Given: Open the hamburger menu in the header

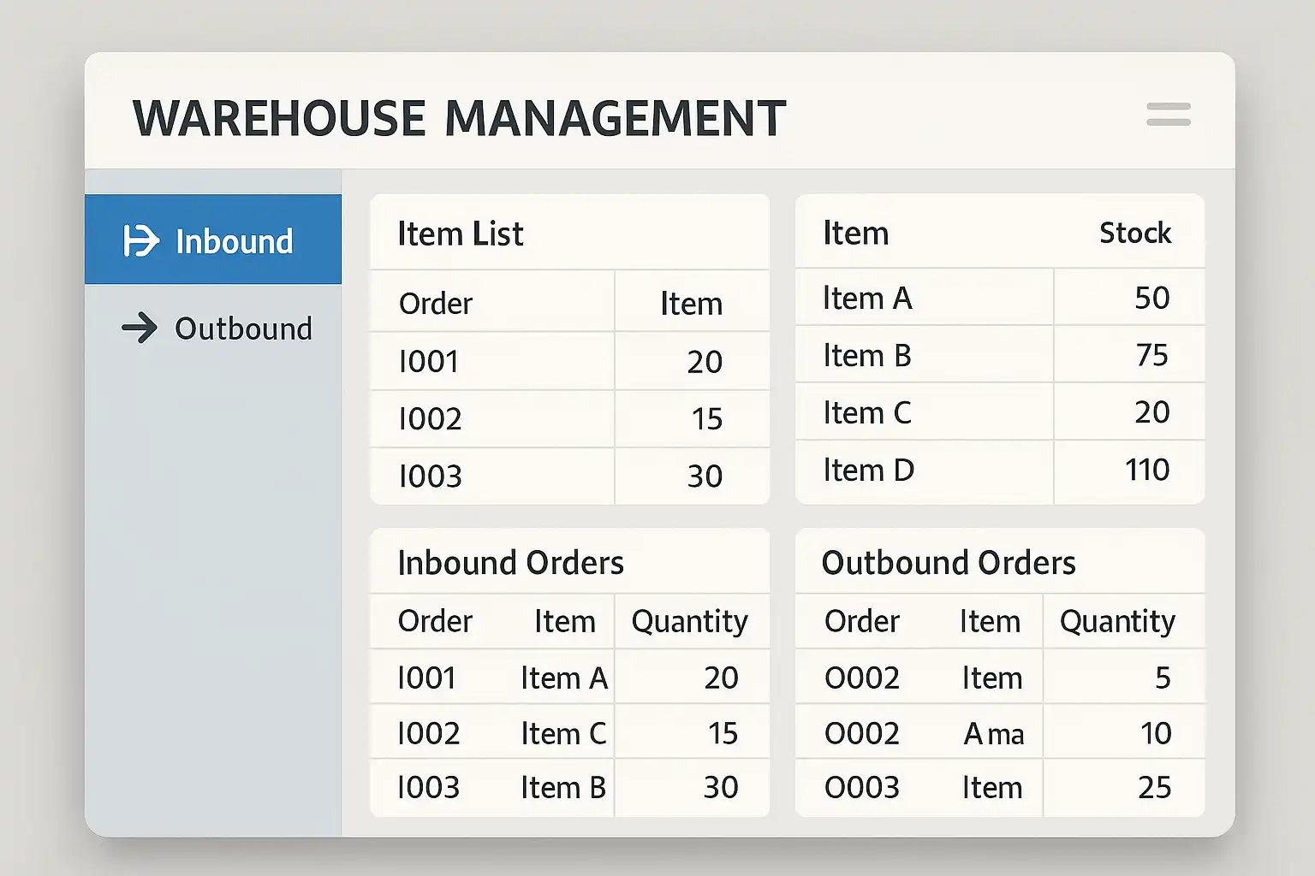Looking at the screenshot, I should [1168, 115].
